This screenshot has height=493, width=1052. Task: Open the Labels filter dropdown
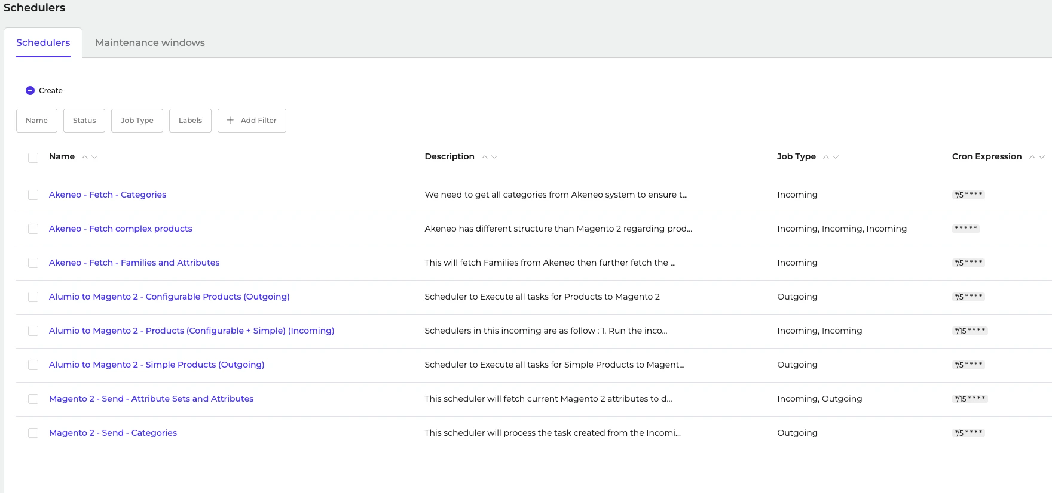190,121
